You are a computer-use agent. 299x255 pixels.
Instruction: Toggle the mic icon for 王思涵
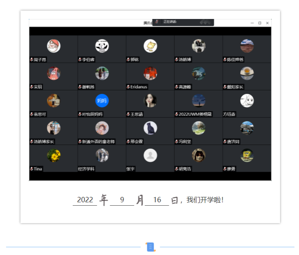coord(128,115)
